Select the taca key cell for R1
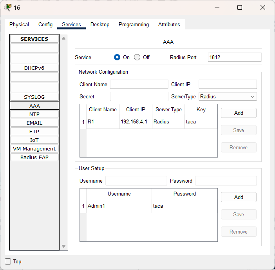275x270 pixels. (201, 122)
